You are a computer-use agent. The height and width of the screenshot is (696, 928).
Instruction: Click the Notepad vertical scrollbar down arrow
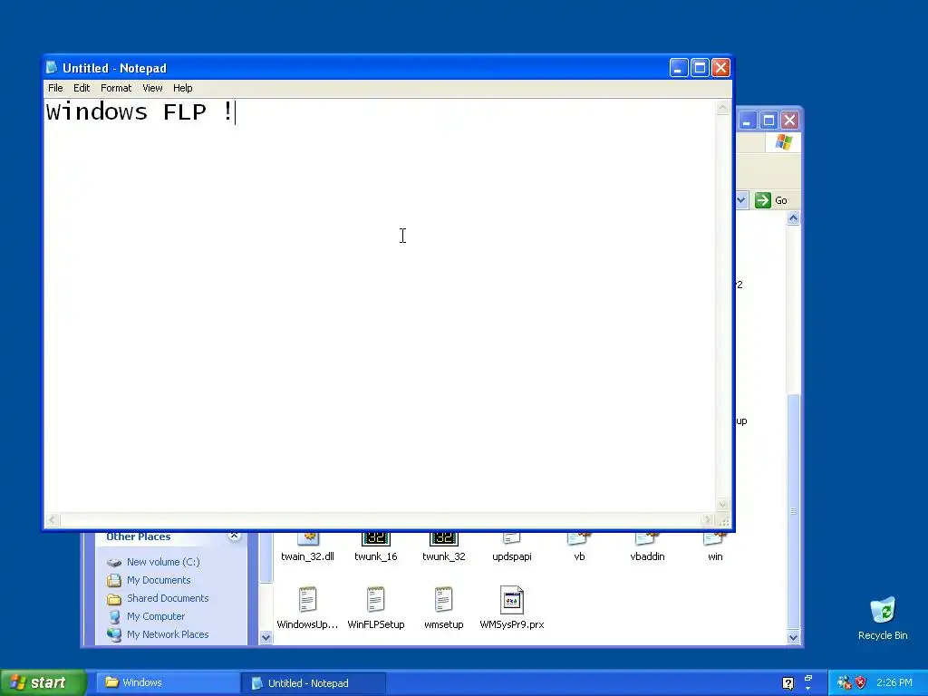click(722, 505)
